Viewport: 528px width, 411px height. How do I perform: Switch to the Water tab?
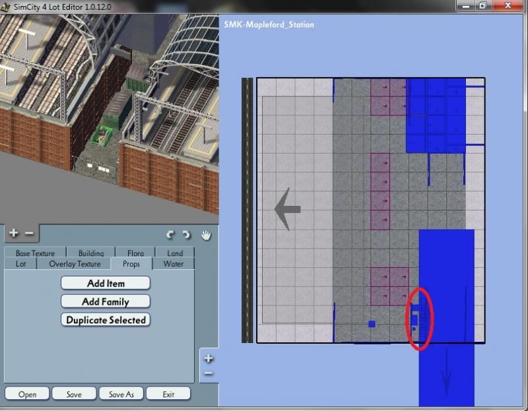174,264
